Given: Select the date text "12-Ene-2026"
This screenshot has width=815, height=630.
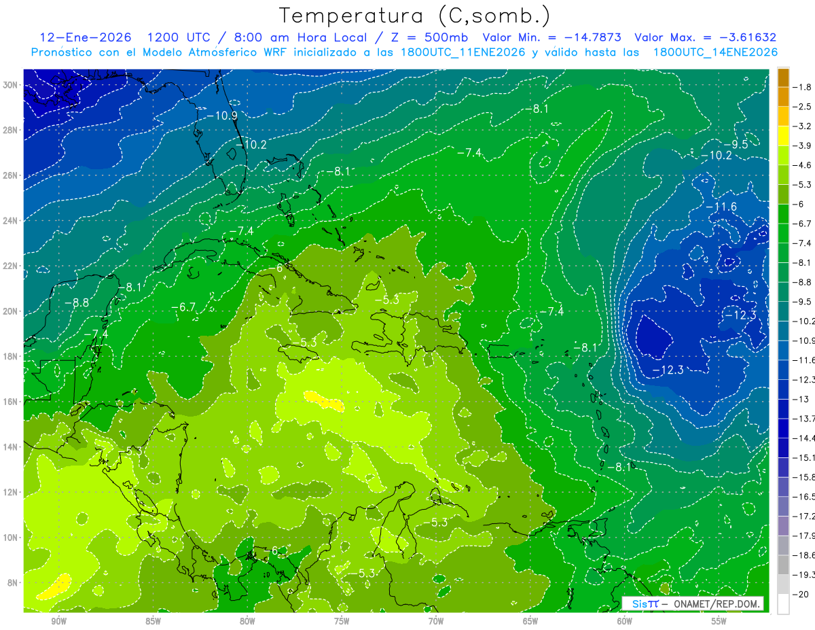Looking at the screenshot, I should (x=84, y=37).
